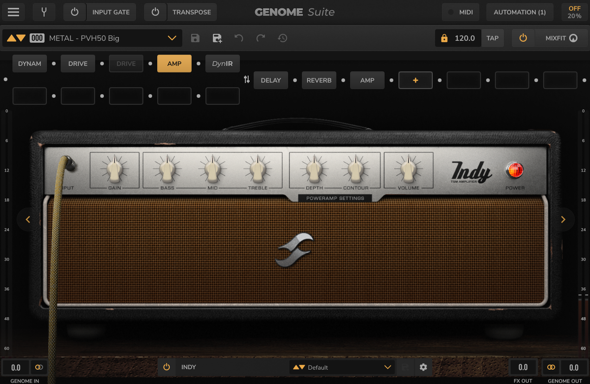590x384 pixels.
Task: Adjust the DEPTH knob
Action: (314, 169)
